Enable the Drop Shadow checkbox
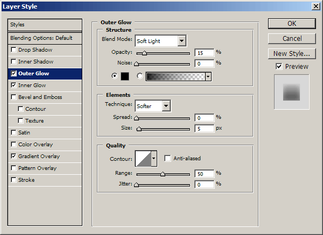The width and height of the screenshot is (323, 235). (x=13, y=50)
